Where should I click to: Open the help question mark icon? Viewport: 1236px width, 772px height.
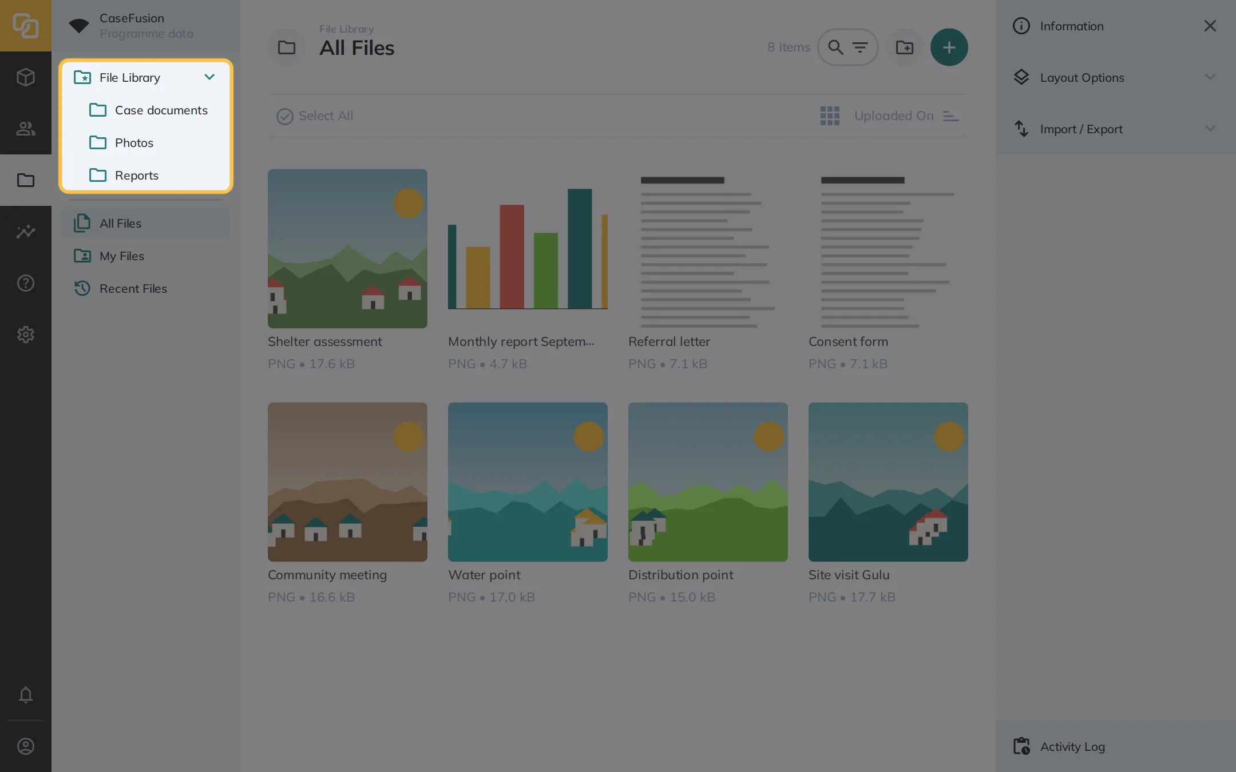point(26,283)
